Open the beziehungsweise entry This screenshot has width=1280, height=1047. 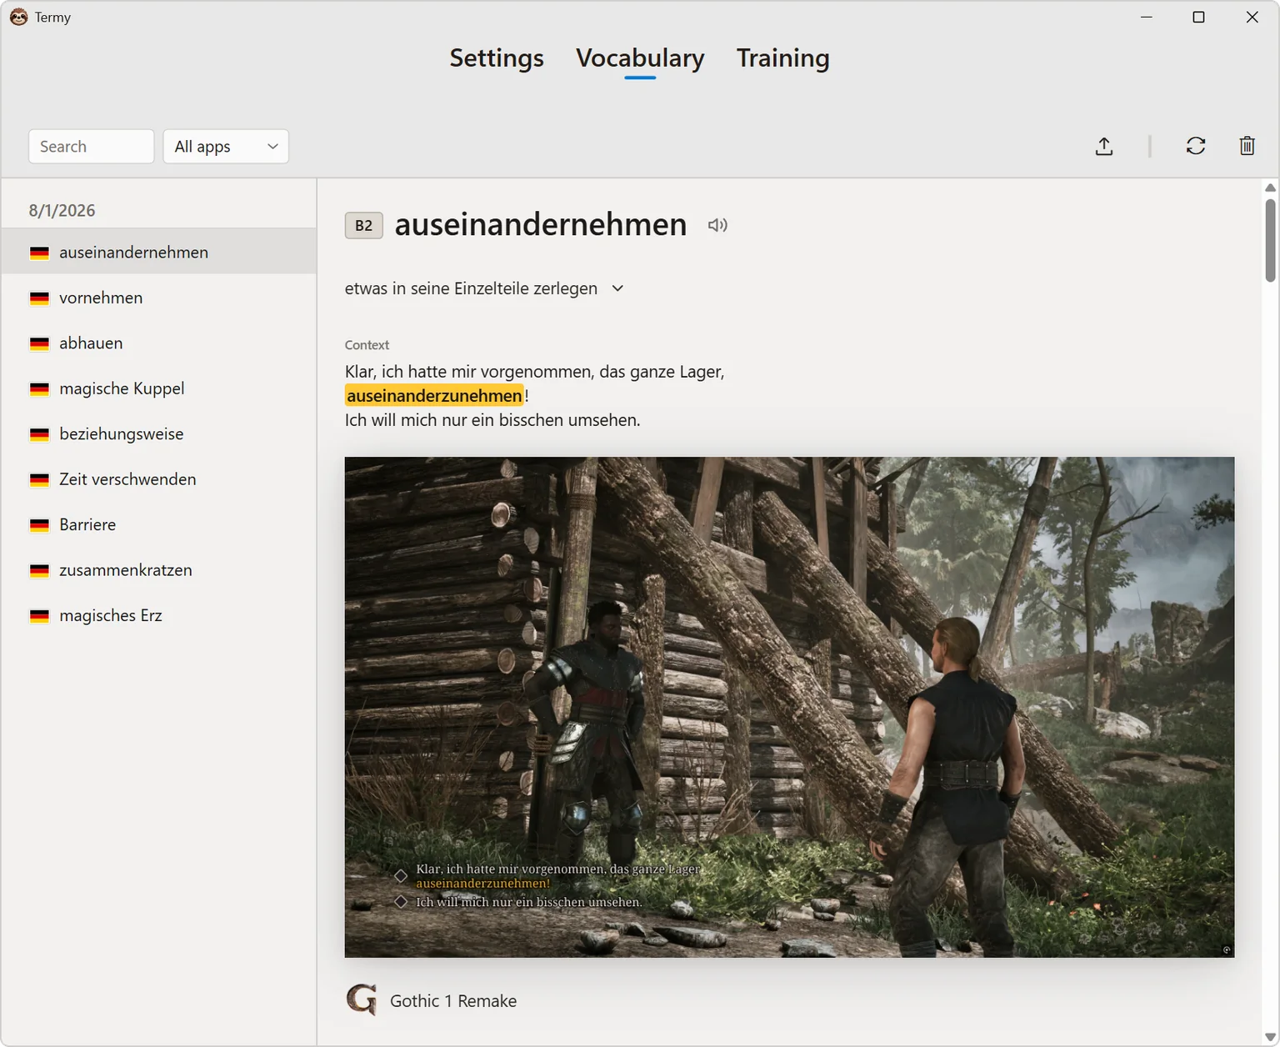(x=158, y=433)
